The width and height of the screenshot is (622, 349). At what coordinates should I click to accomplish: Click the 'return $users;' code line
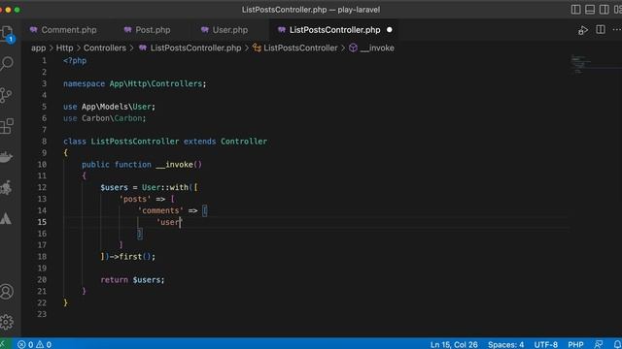point(132,280)
